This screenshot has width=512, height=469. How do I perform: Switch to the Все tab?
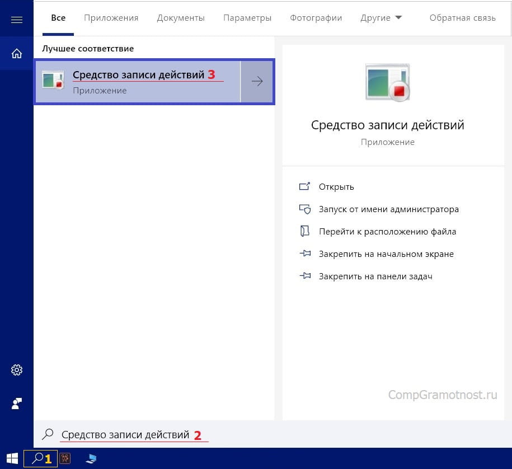[x=58, y=18]
